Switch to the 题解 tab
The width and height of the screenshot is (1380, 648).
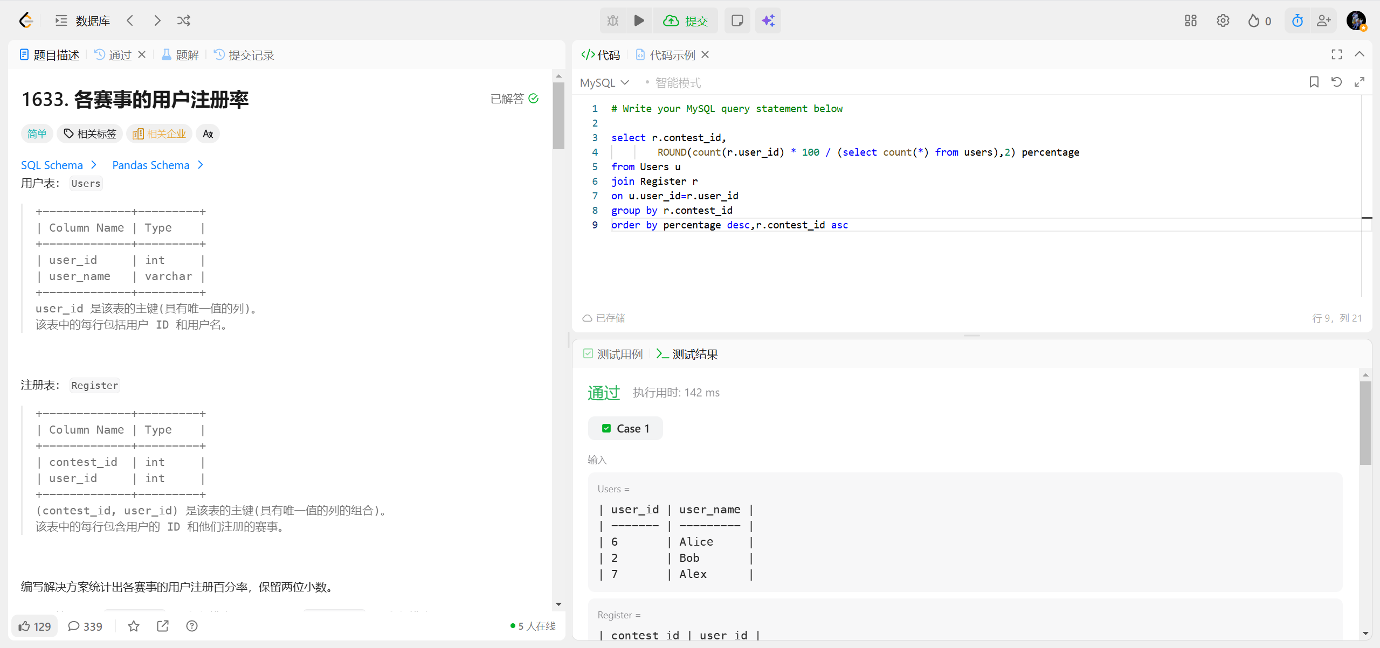pyautogui.click(x=181, y=55)
